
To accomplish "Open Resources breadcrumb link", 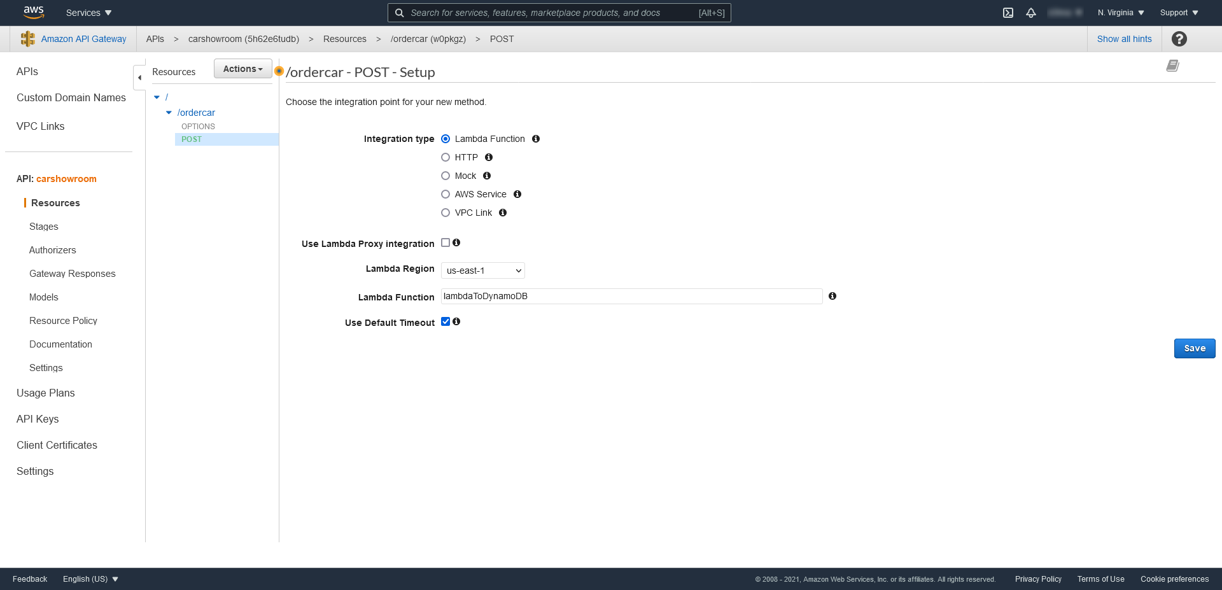I will coord(345,39).
